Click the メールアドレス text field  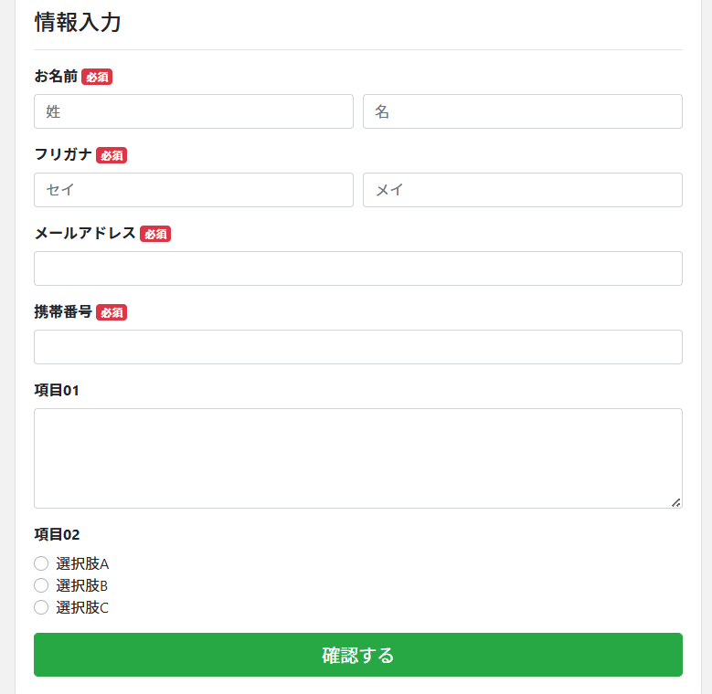358,268
